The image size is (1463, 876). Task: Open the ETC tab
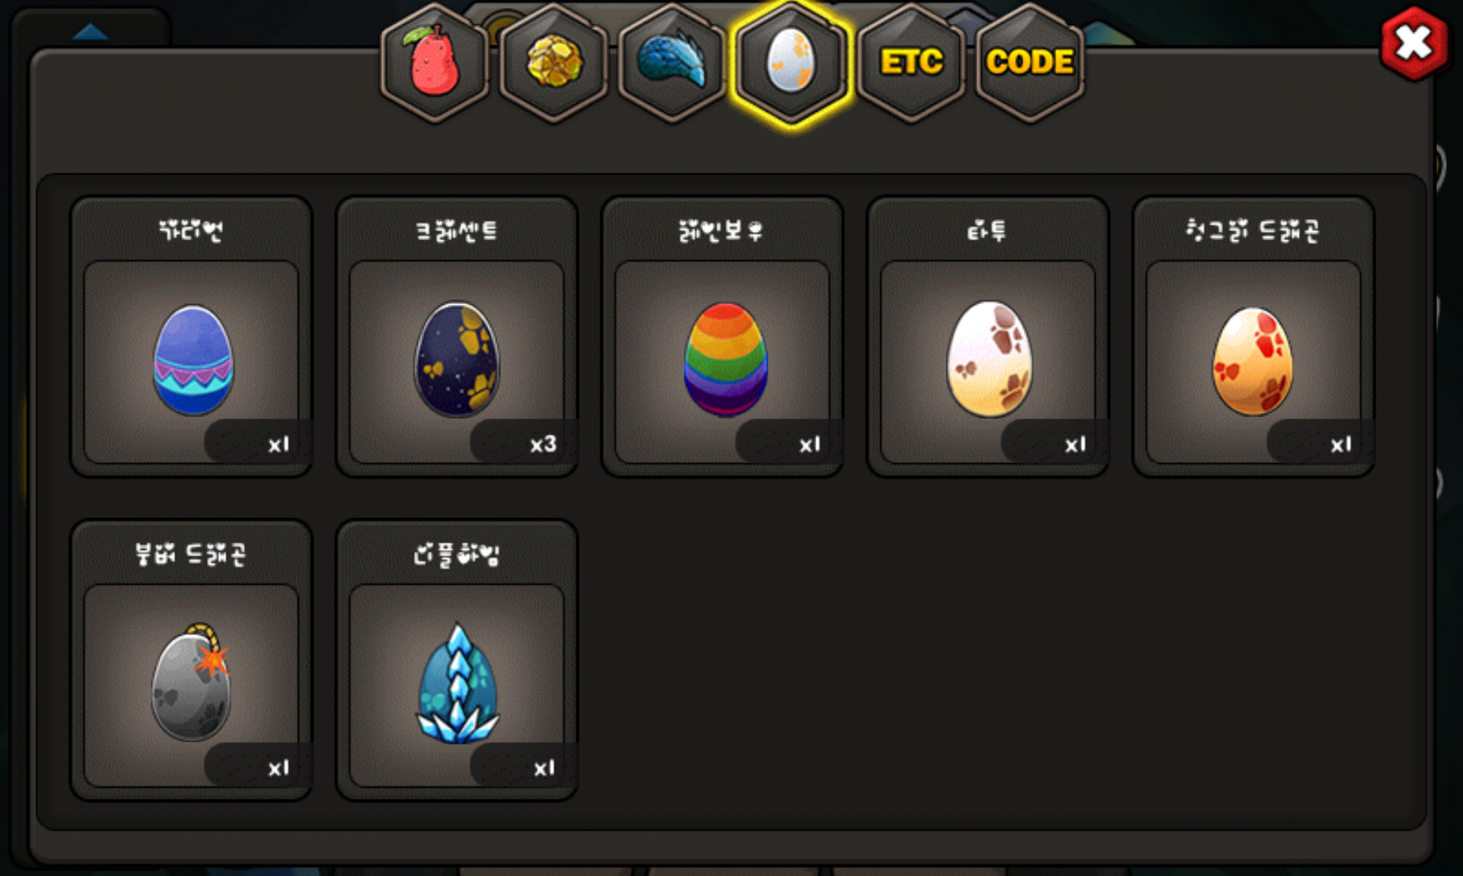911,63
